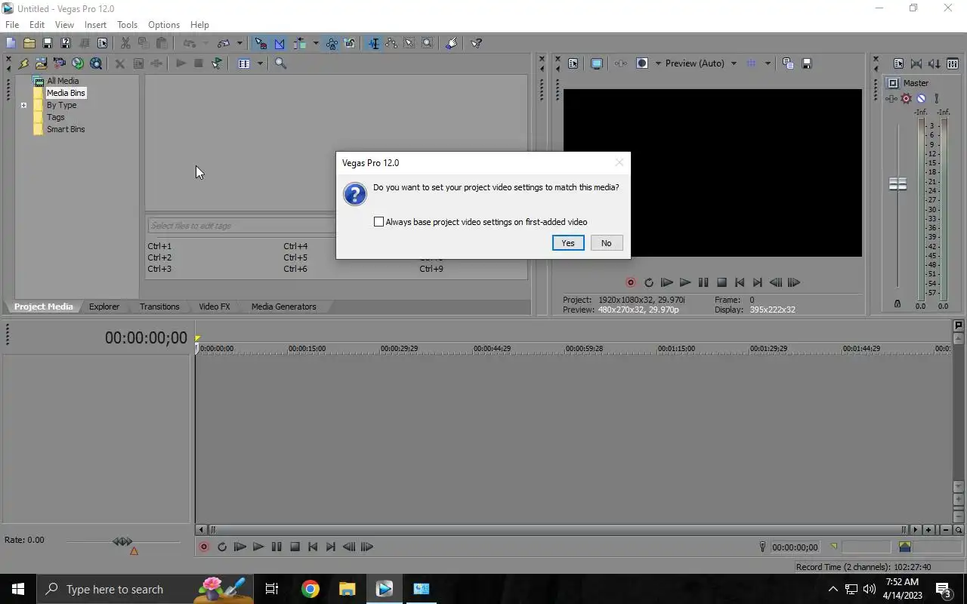Toggle Mute on Master bus
The image size is (967, 604).
click(x=921, y=98)
